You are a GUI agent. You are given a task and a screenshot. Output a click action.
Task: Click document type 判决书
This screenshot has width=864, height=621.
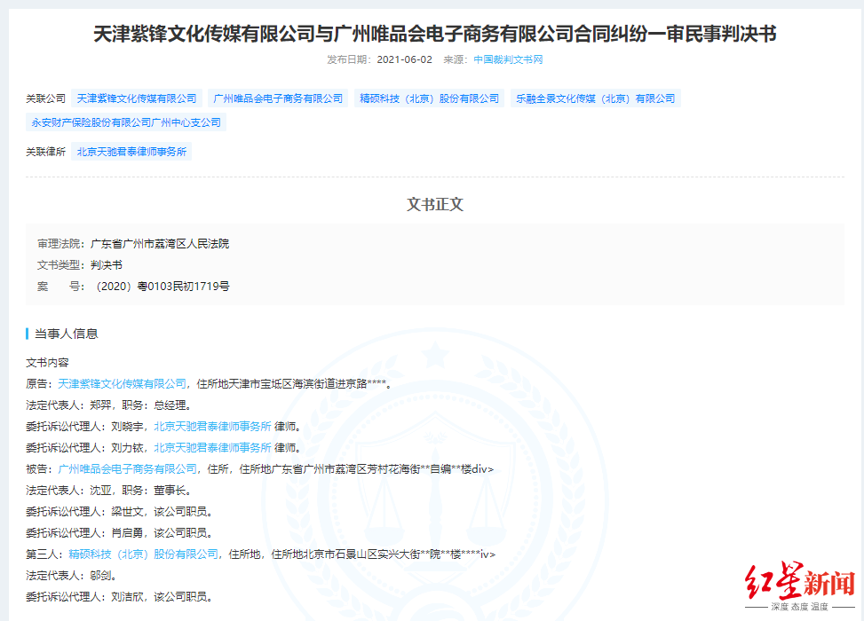[107, 264]
